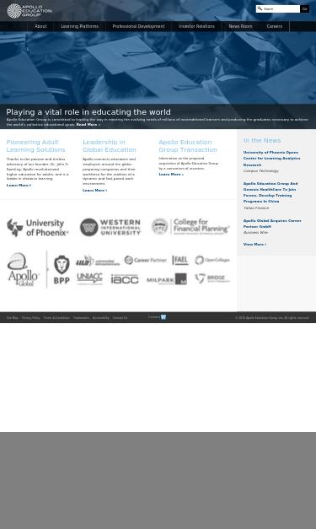Click the Bridge School of Management logo
Screen dimensions: 316x529
click(x=212, y=278)
